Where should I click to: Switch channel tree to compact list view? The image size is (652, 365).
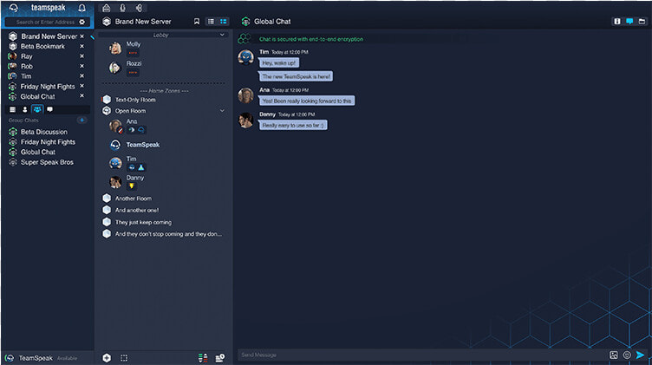(211, 22)
